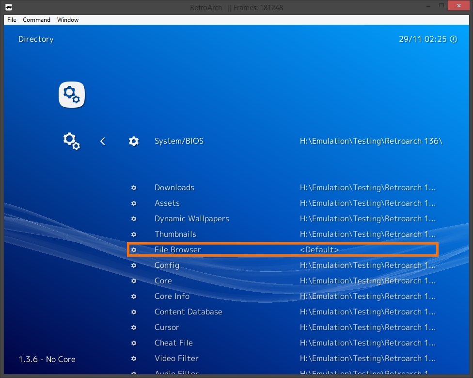Click the Assets path value
This screenshot has height=378, width=473.
(368, 203)
